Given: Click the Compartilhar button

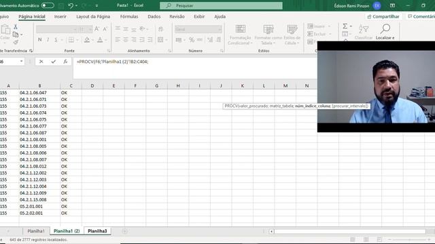Looking at the screenshot, I should 383,16.
